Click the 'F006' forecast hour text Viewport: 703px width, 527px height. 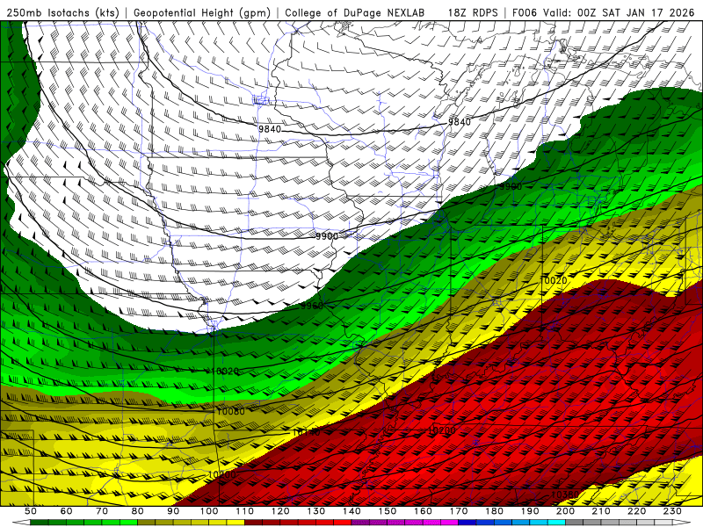(524, 13)
